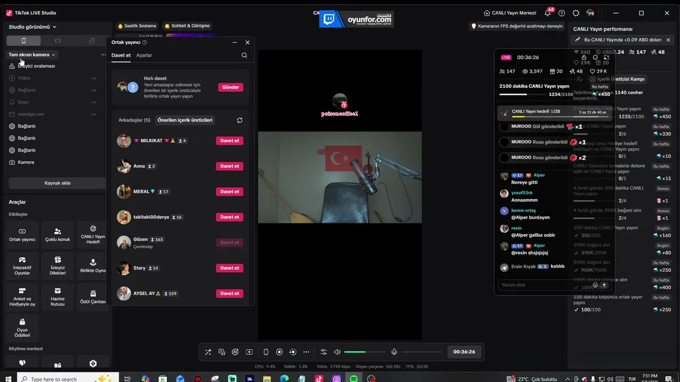680x382 pixels.
Task: Open Microsoft Edge from the taskbar
Action: coord(284,379)
